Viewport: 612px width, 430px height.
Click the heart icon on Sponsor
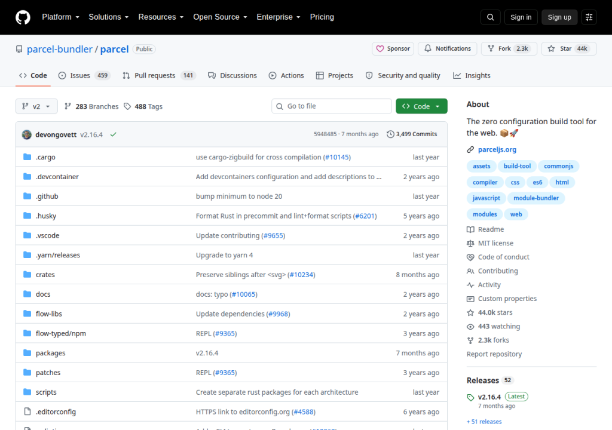click(x=380, y=49)
